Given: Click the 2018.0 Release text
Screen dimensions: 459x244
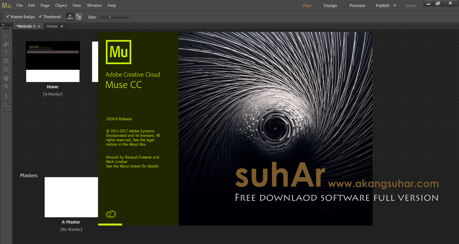Looking at the screenshot, I should 119,119.
